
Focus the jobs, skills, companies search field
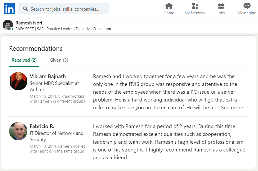point(65,9)
